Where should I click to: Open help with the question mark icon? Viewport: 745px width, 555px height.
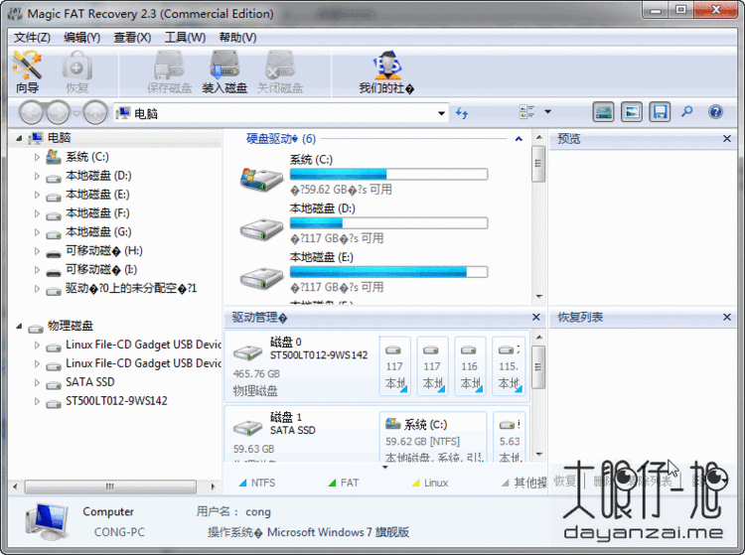point(715,112)
